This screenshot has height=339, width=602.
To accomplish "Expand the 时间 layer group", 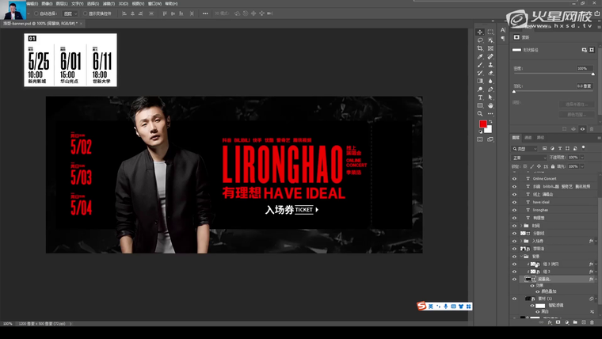I will click(x=521, y=226).
